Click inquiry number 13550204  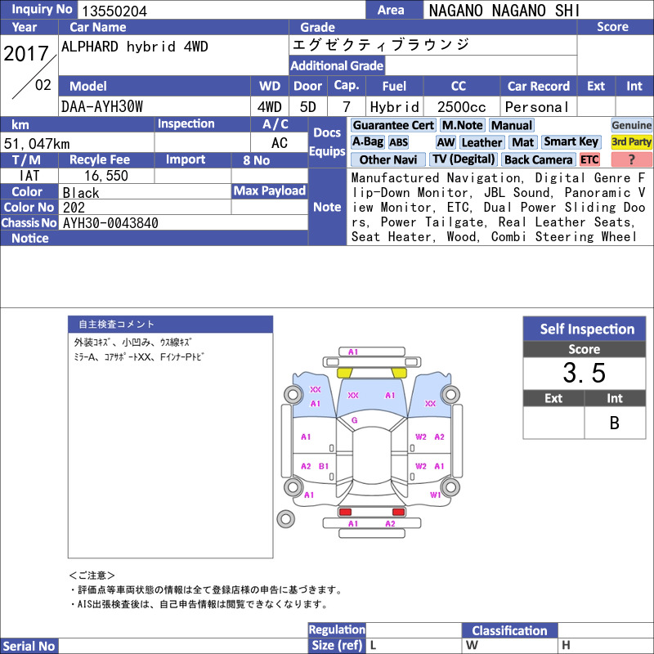(114, 11)
